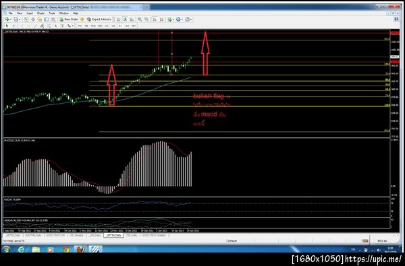This screenshot has height=266, width=405.
Task: Select the Equidistant Channel tool
Action: click(x=42, y=26)
